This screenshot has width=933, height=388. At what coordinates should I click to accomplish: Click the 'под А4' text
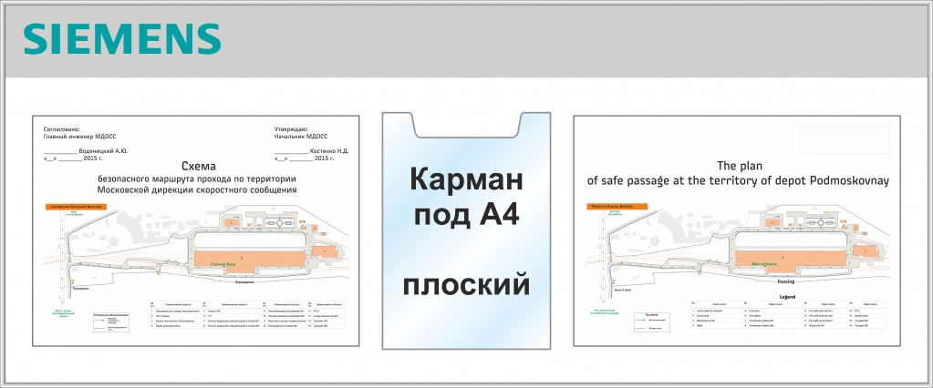(x=466, y=215)
